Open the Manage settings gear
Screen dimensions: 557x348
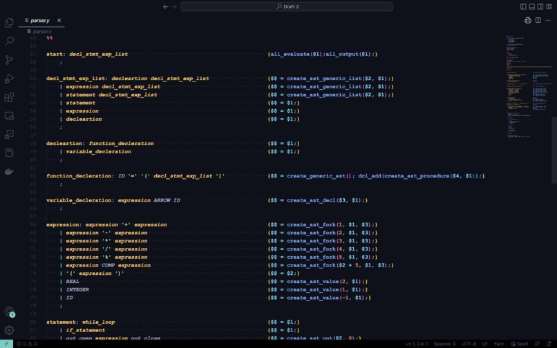pyautogui.click(x=9, y=330)
